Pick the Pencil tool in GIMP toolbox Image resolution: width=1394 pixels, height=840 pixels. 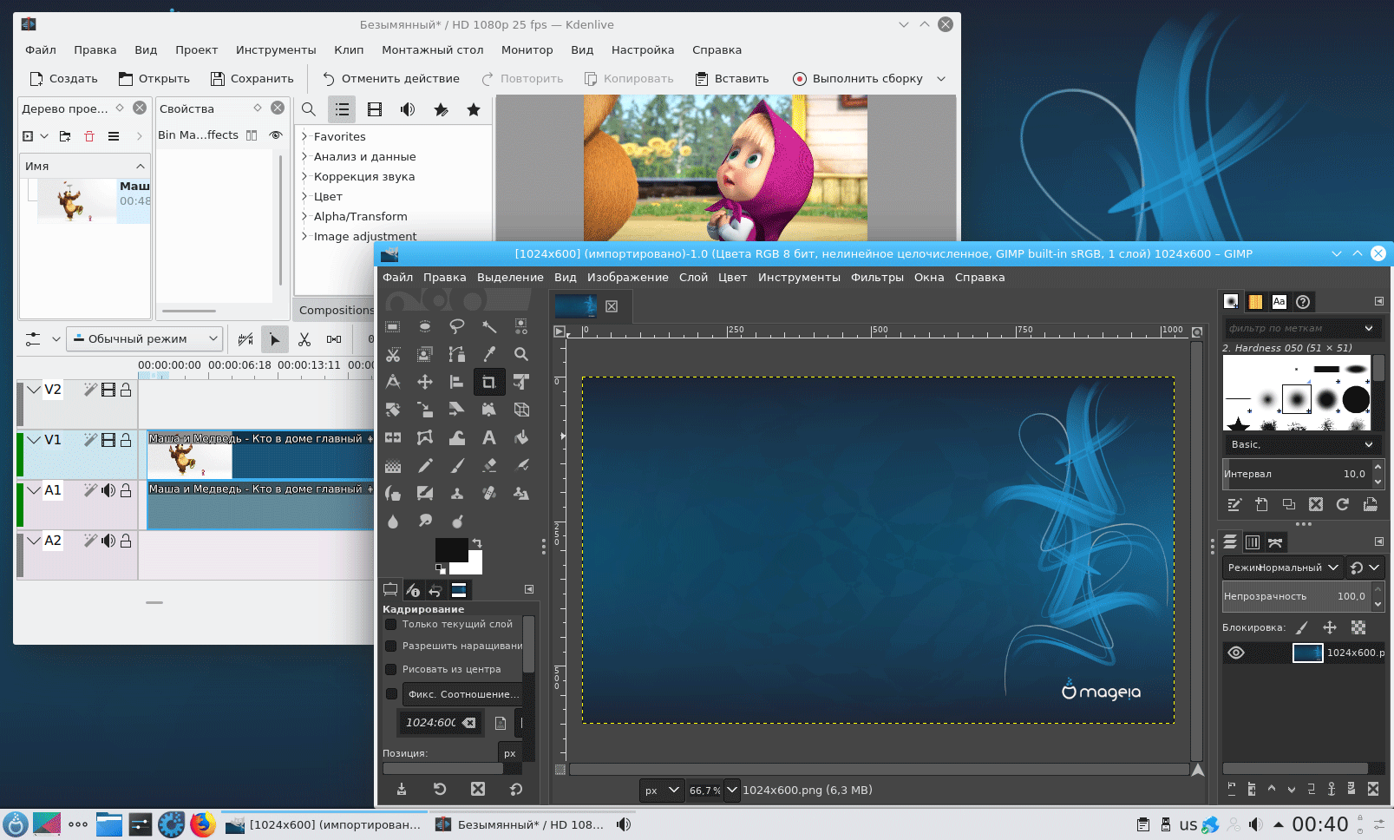click(x=425, y=466)
